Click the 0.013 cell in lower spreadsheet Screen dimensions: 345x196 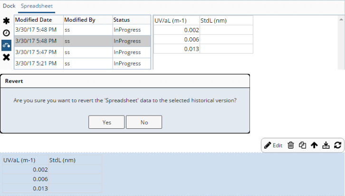26,188
